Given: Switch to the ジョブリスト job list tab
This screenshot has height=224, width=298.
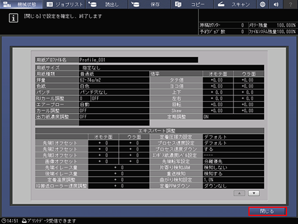Looking at the screenshot, I should [64, 4].
